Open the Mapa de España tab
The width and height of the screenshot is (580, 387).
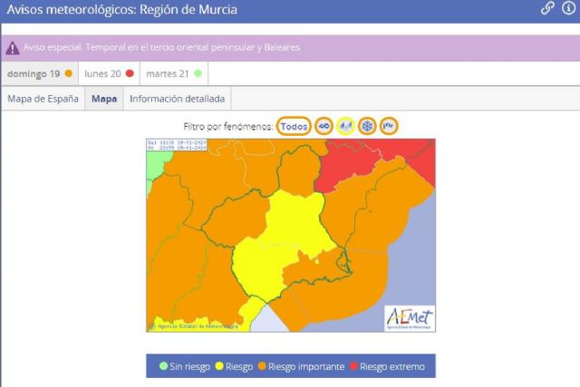[x=43, y=99]
